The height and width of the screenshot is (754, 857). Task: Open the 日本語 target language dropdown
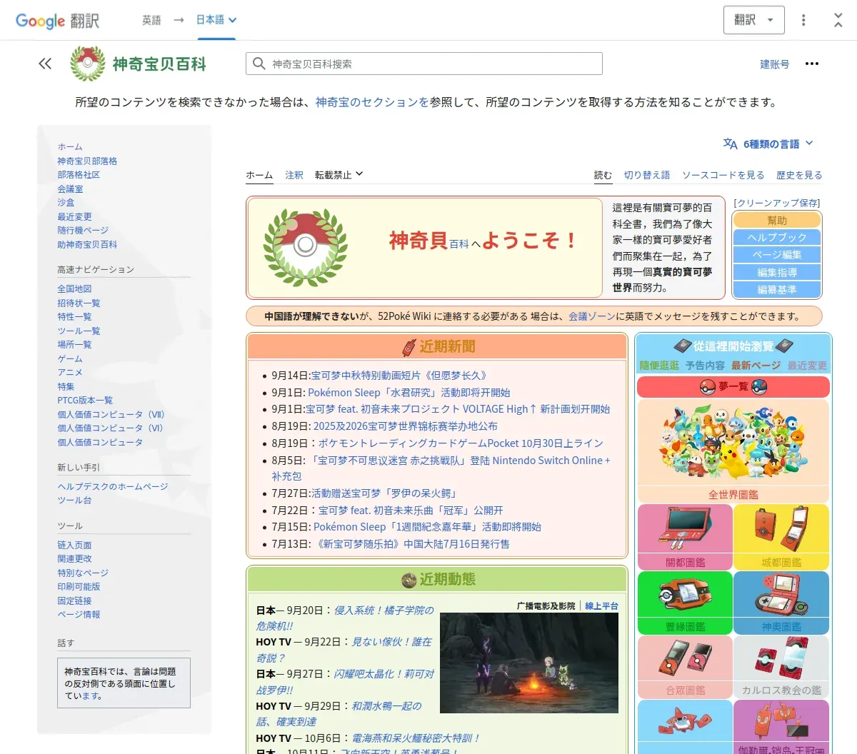pyautogui.click(x=216, y=20)
